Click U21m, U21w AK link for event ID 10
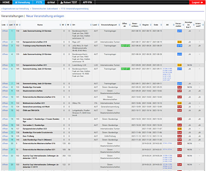 point(167,149)
